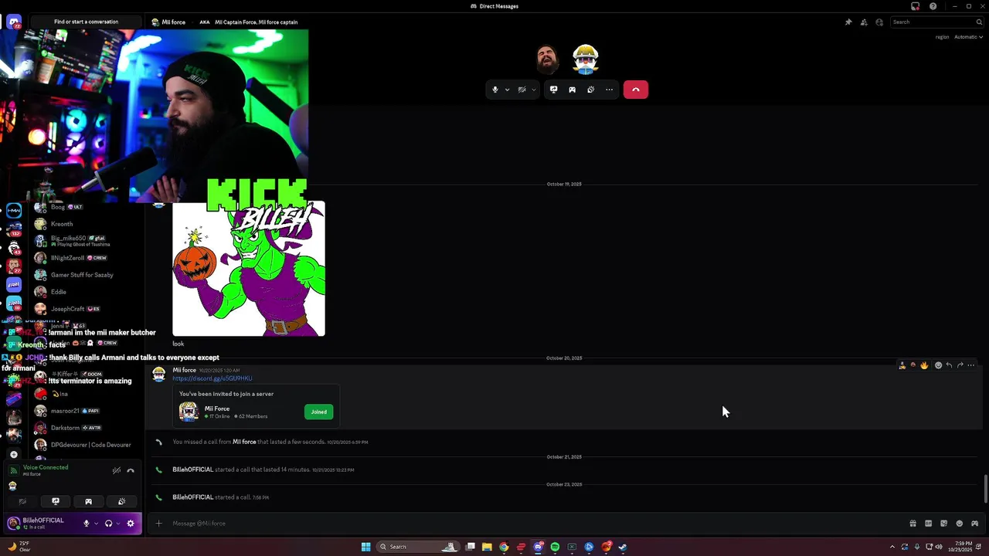The height and width of the screenshot is (556, 989).
Task: Click the green Joined button
Action: pos(319,412)
